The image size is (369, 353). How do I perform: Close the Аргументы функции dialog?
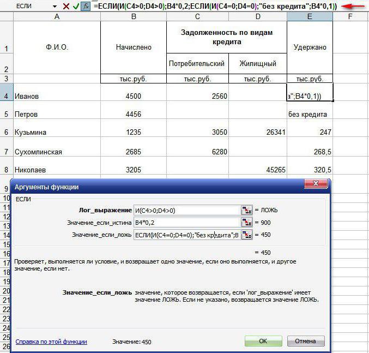(316, 183)
